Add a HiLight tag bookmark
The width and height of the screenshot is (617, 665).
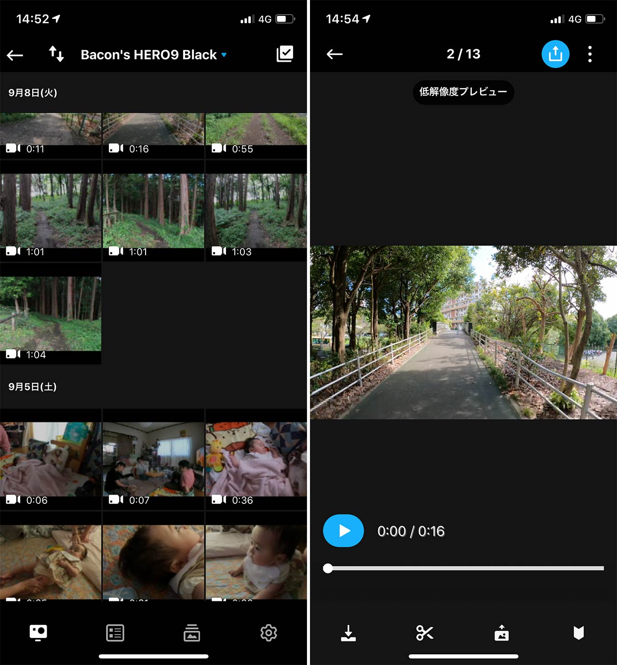579,633
